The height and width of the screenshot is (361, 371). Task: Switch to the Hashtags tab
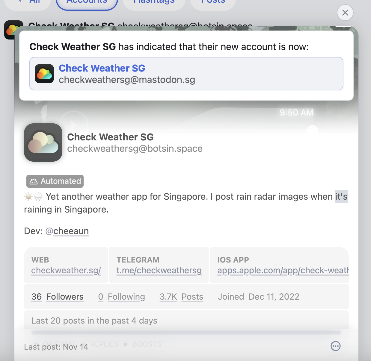click(x=154, y=3)
